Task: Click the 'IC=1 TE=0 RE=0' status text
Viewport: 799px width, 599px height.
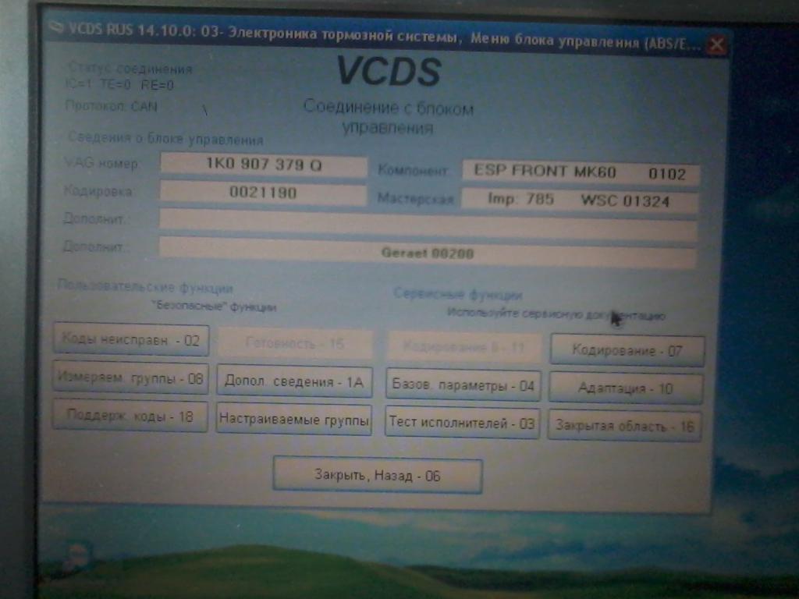Action: [119, 84]
